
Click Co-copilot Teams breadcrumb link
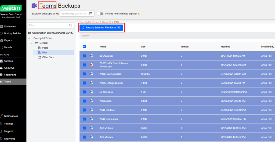click(89, 22)
